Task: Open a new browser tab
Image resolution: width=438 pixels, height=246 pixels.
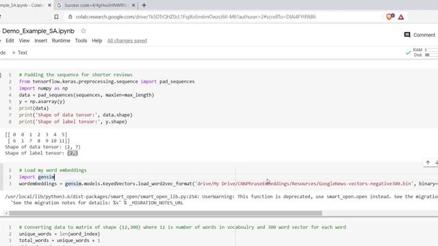Action: pos(144,5)
